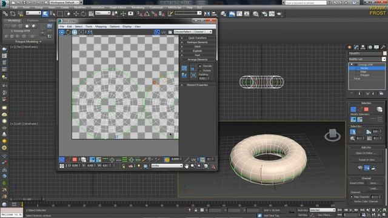The image size is (388, 218).
Task: Open the Mapping menu in Edit UVWs
Action: coord(101,27)
